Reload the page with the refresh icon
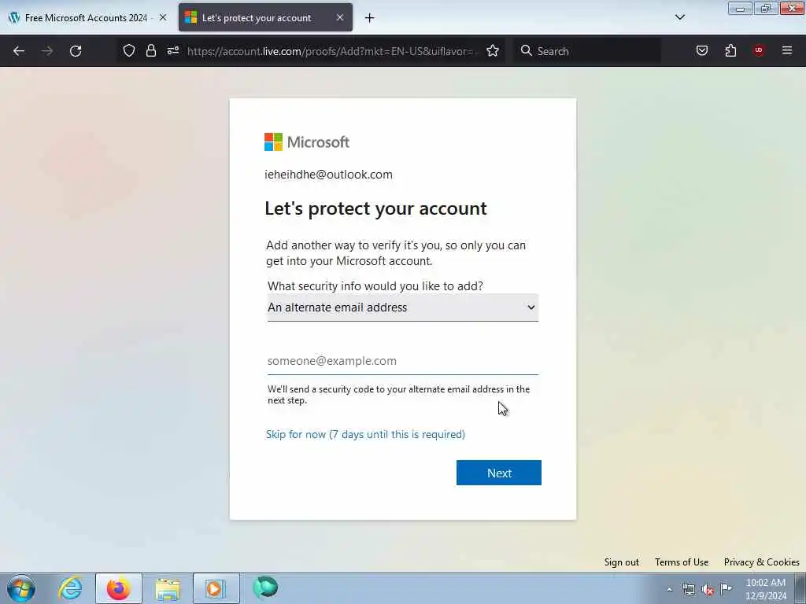 point(76,51)
